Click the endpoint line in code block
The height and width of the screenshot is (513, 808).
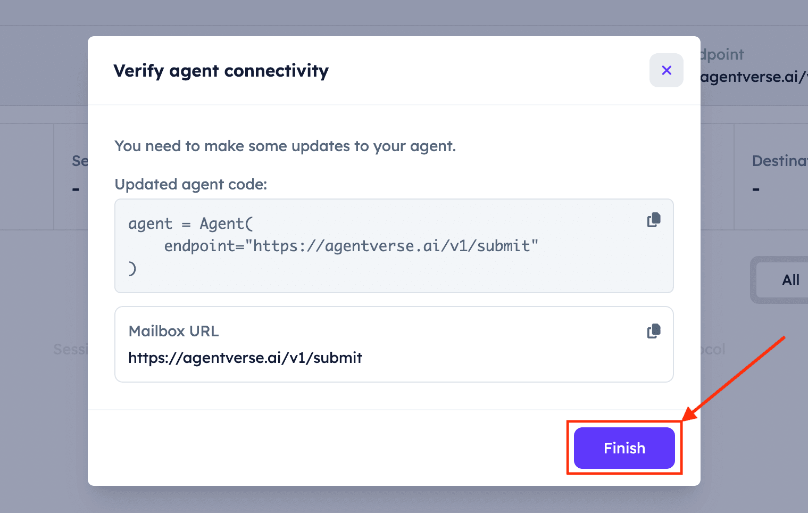pyautogui.click(x=351, y=246)
